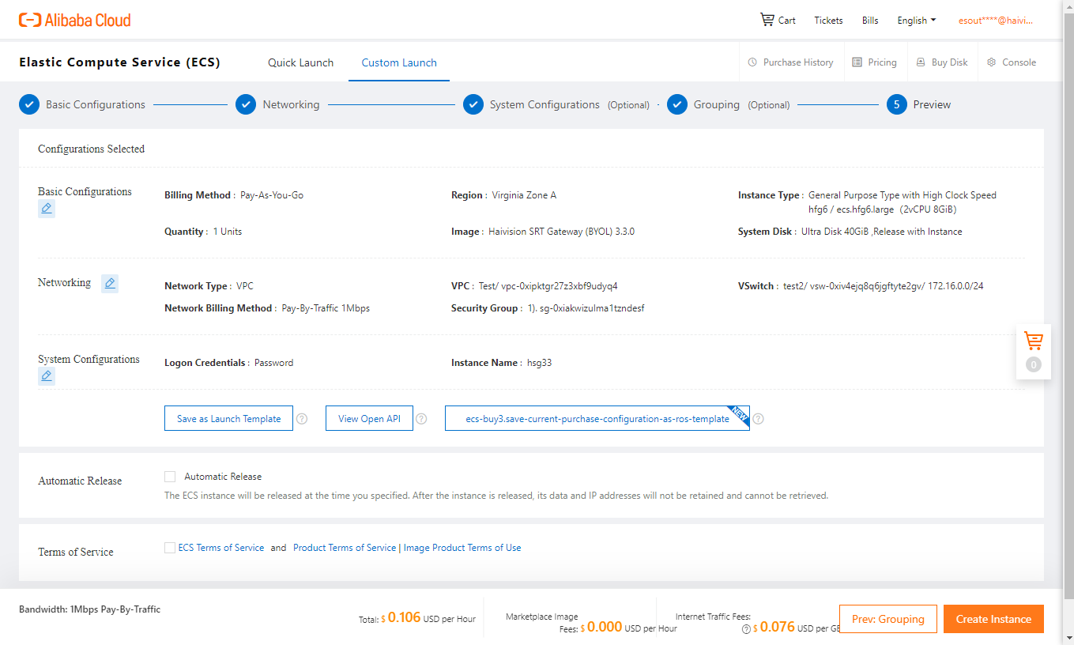Click the Networking edit pencil icon

(x=110, y=283)
